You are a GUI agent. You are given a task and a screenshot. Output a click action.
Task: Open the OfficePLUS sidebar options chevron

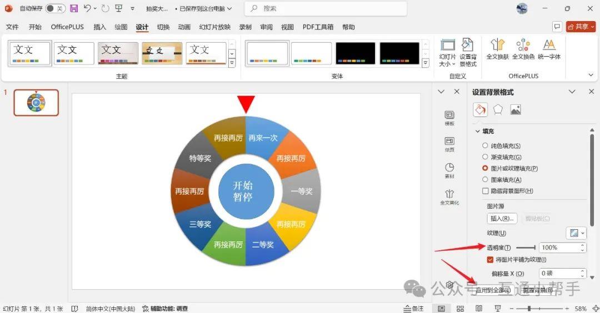tap(441, 92)
